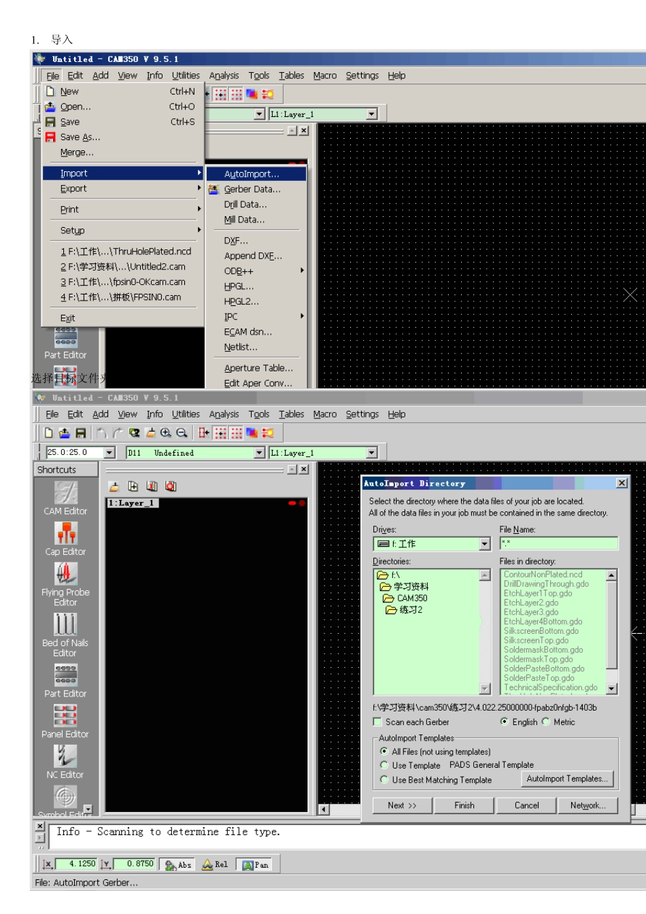Image resolution: width=646 pixels, height=914 pixels.
Task: Click the Y coordinate icon in status bar
Action: tap(106, 864)
